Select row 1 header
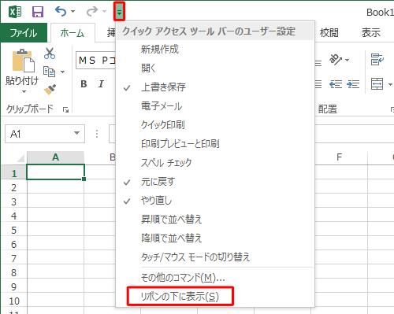 (x=13, y=173)
